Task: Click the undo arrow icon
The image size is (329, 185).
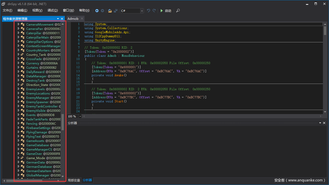Action: pyautogui.click(x=149, y=11)
